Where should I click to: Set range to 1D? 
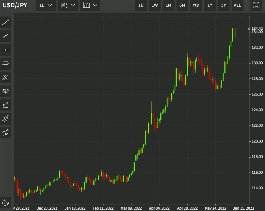tap(141, 5)
